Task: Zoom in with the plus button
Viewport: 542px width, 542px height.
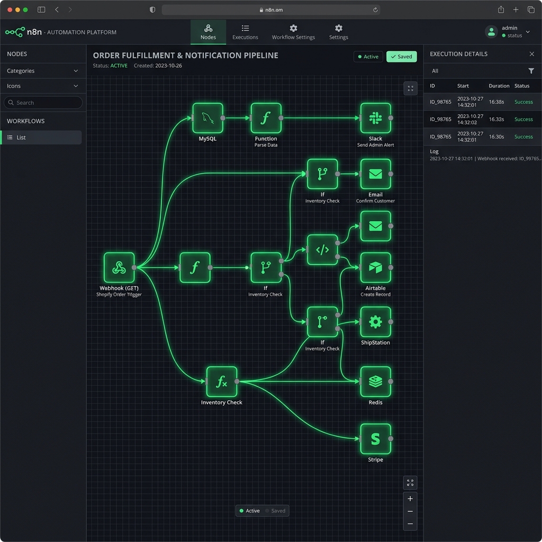Action: coord(410,499)
